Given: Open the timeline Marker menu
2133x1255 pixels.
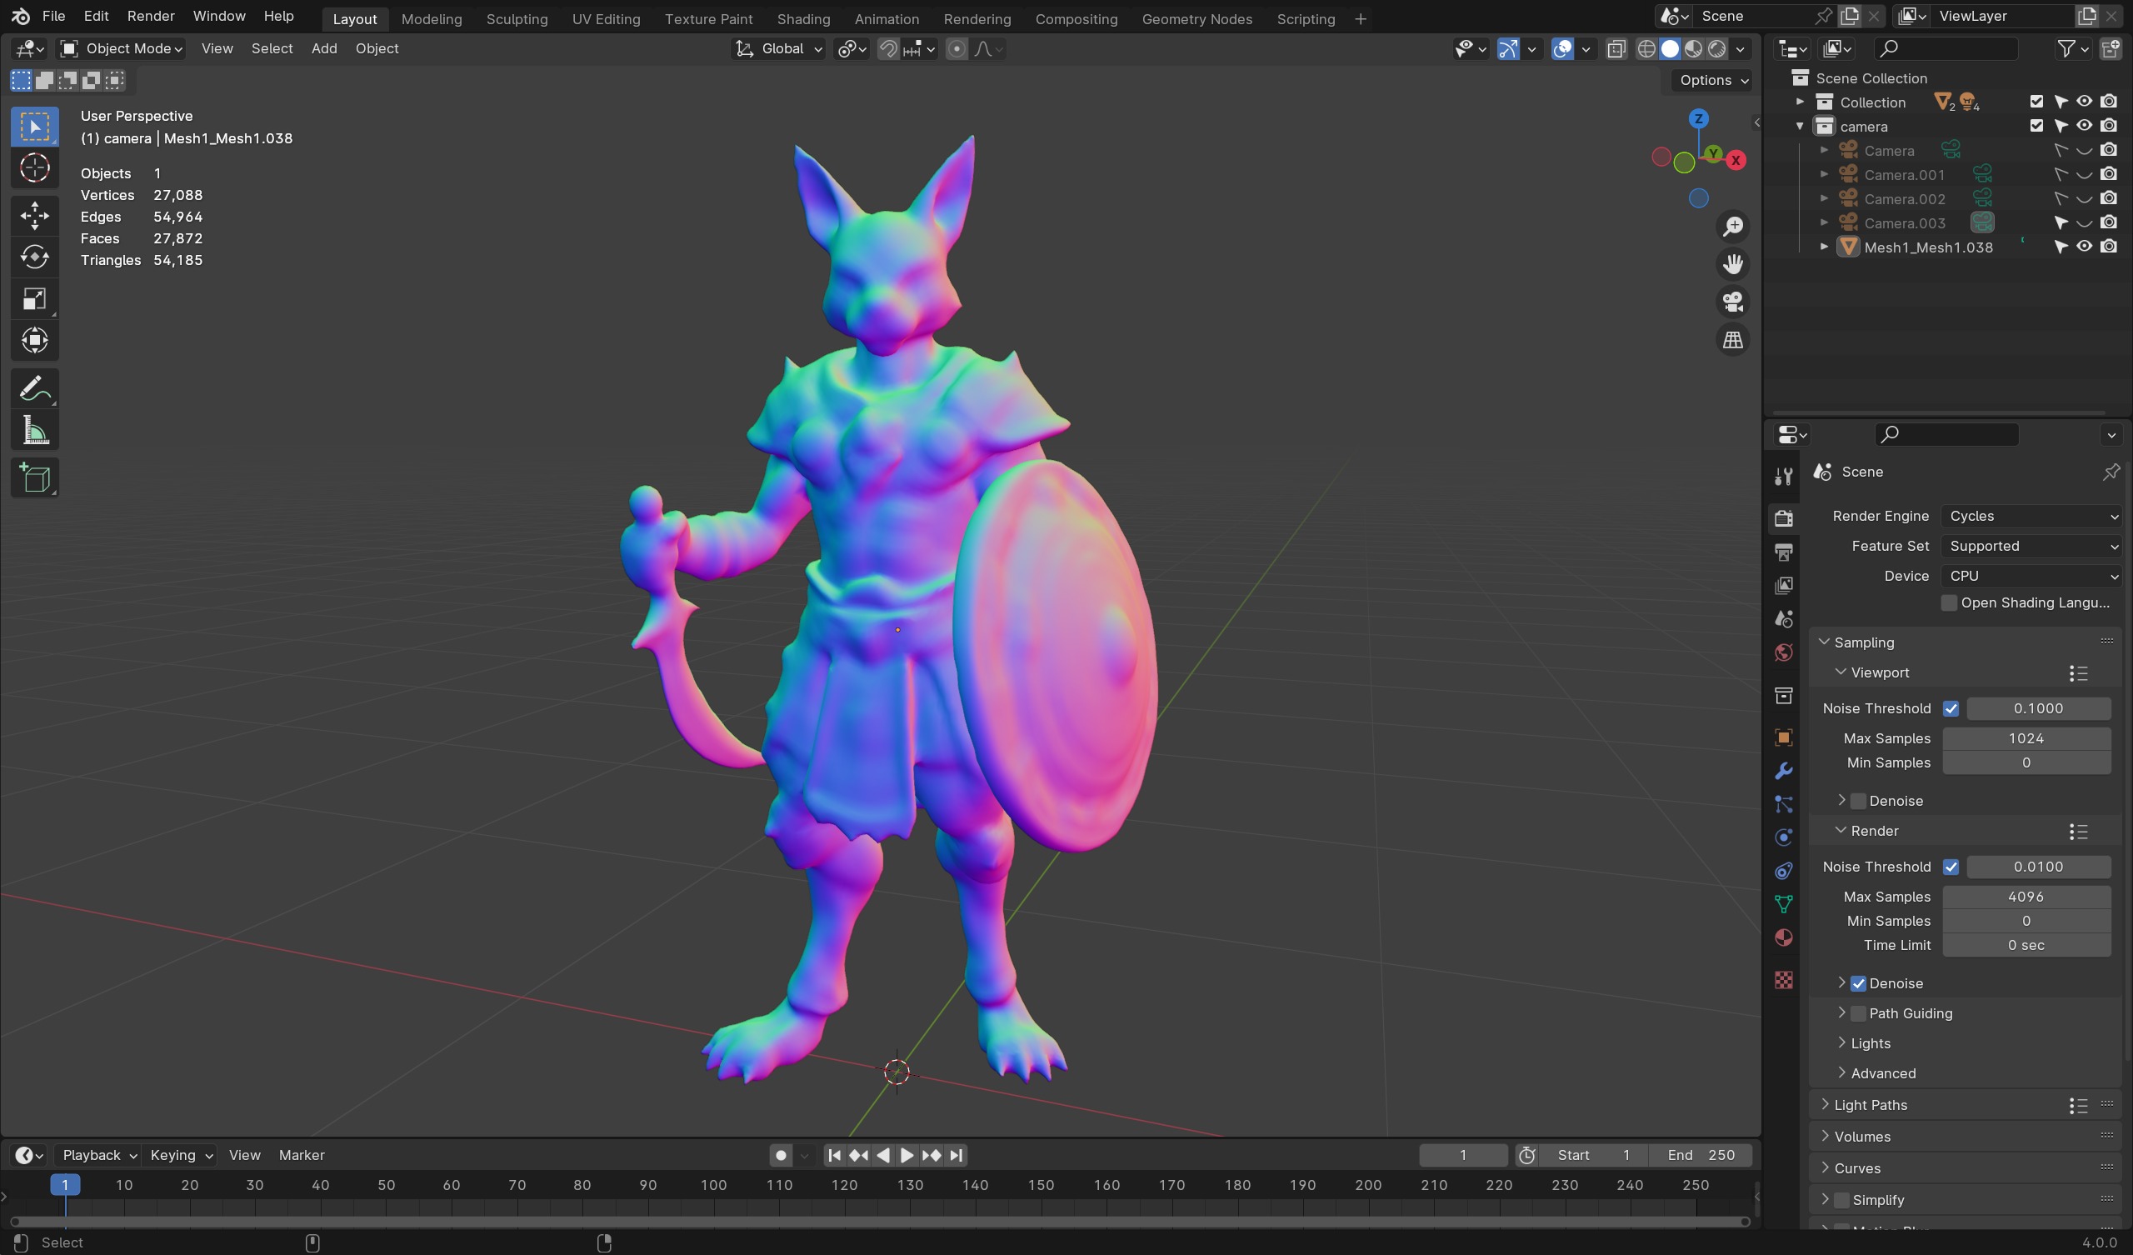Looking at the screenshot, I should pos(302,1156).
